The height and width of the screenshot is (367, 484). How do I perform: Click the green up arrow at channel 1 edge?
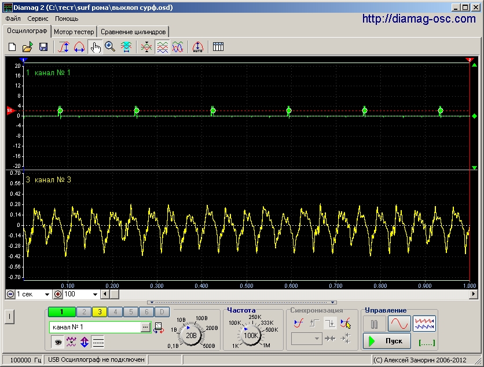pos(474,65)
